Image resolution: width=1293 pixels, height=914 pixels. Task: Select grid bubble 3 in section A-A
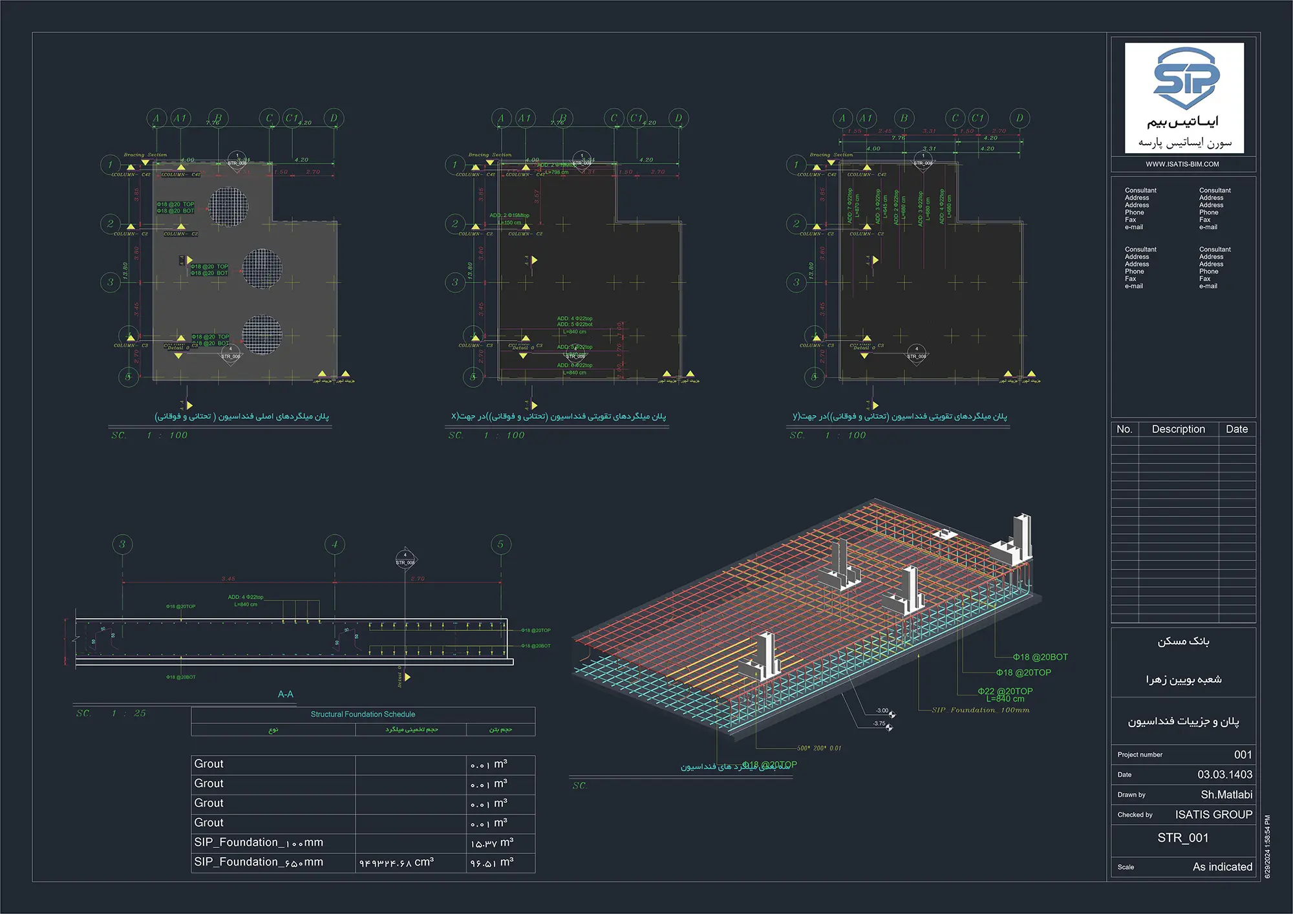tap(122, 544)
